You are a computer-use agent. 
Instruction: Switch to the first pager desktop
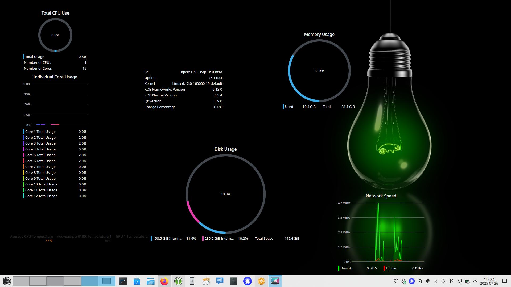pyautogui.click(x=21, y=281)
